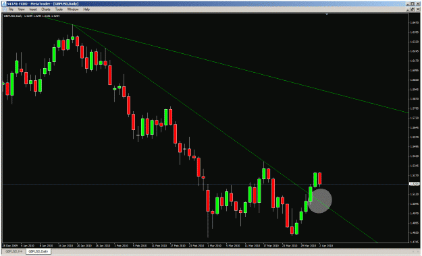
Task: Open the View menu
Action: [21, 9]
